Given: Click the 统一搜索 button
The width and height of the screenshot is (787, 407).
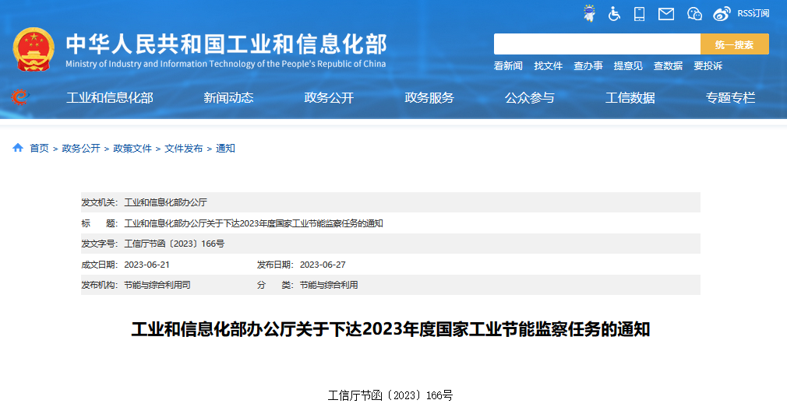Looking at the screenshot, I should point(734,44).
